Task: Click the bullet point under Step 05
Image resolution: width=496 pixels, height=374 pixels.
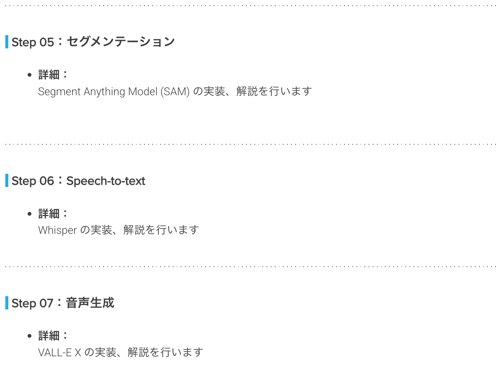Action: (x=30, y=75)
